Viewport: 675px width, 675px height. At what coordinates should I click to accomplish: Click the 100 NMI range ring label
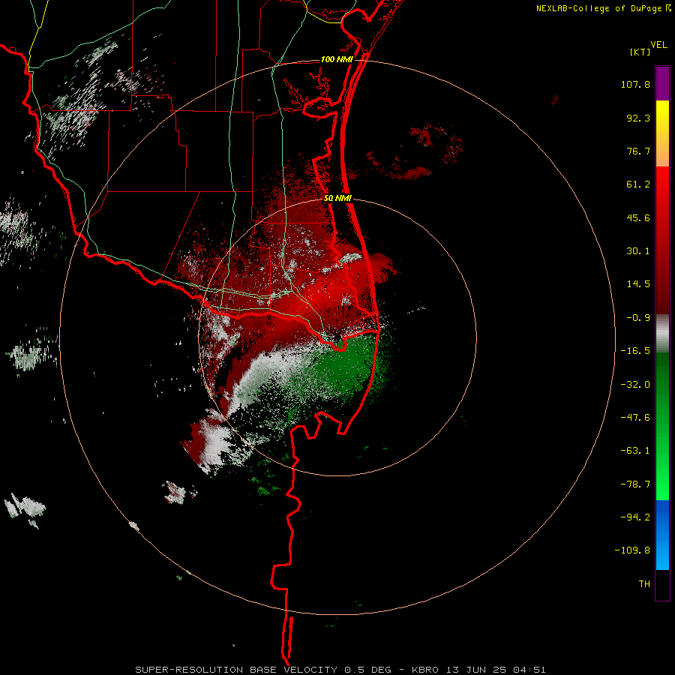tap(337, 59)
